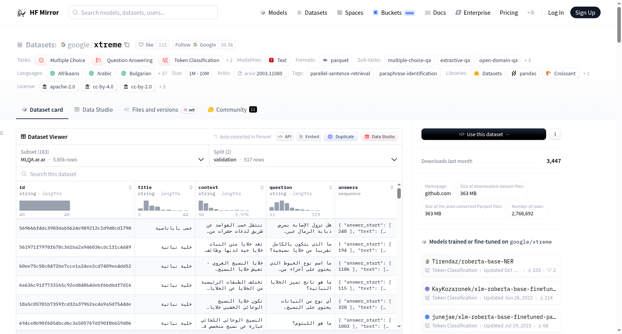Filter by Bulgarian language tag
The height and width of the screenshot is (334, 622).
[x=136, y=73]
